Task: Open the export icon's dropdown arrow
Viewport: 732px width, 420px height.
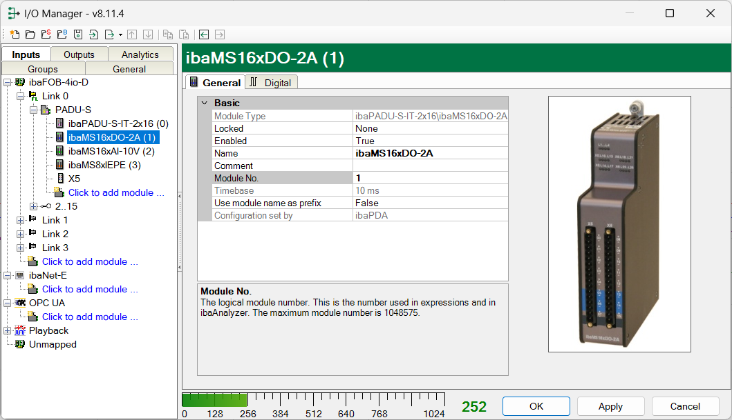Action: [120, 34]
